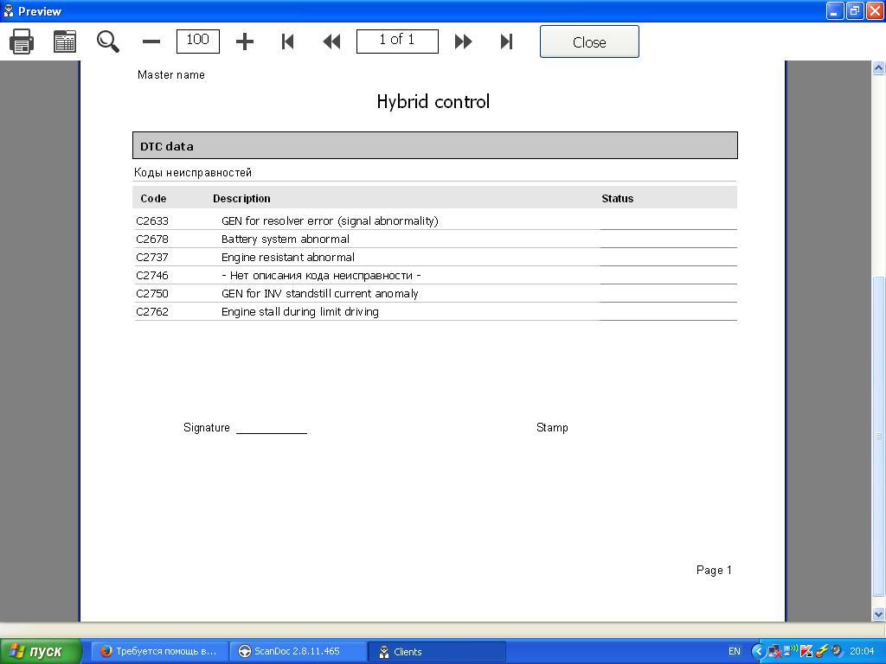Screen dimensions: 886x664
Task: Click the volume speaker tray icon
Action: point(837,651)
